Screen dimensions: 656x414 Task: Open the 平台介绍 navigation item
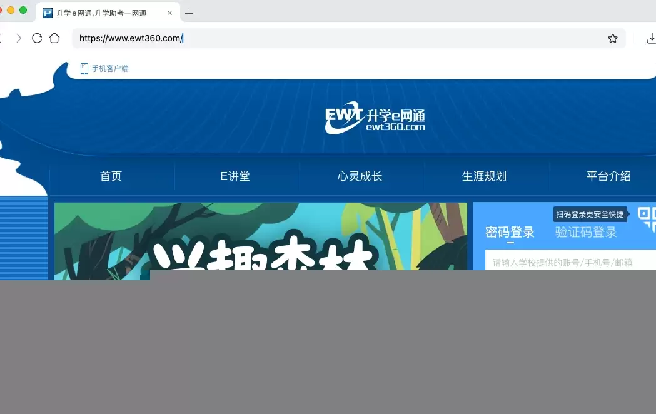tap(608, 176)
